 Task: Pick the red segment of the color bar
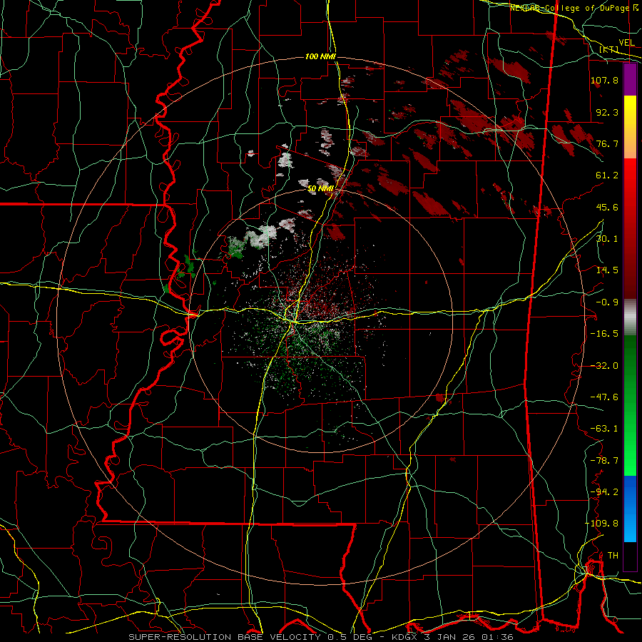(x=630, y=228)
